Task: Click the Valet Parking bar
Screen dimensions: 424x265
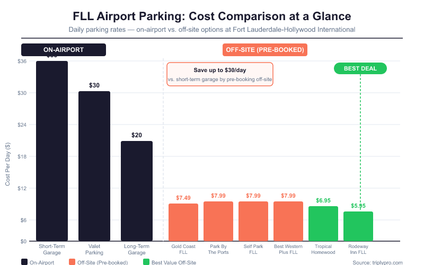Action: [94, 166]
